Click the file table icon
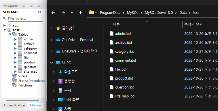218x111 pixels. coord(20,58)
